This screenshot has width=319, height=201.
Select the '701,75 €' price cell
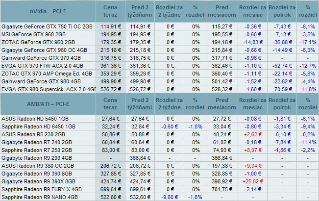222,189
